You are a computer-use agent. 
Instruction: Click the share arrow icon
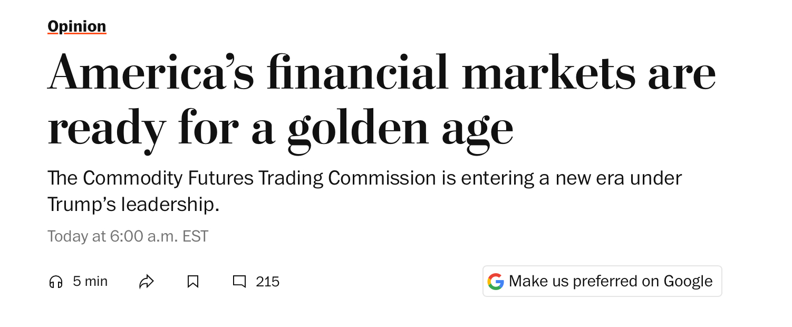point(146,282)
